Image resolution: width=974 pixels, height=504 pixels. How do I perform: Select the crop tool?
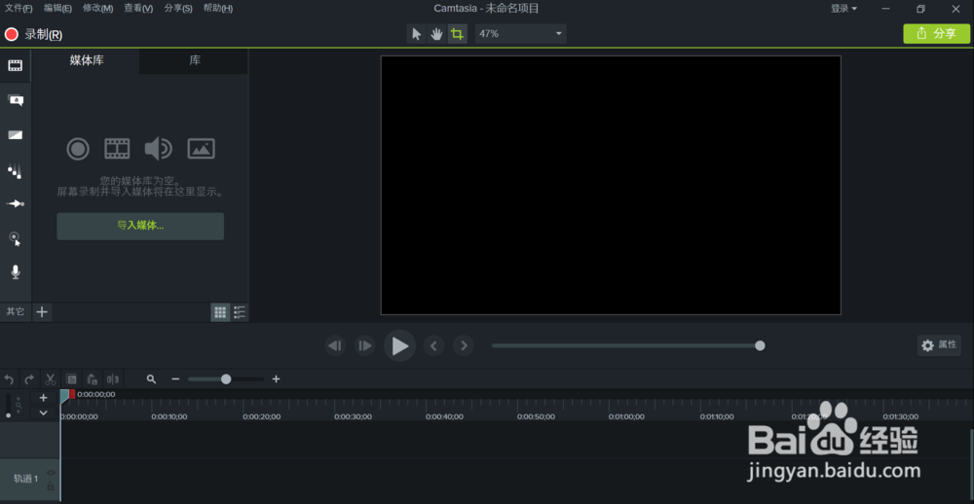tap(457, 33)
